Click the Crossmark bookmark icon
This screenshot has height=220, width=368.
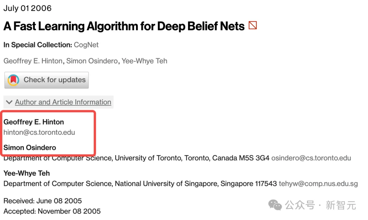[13, 80]
